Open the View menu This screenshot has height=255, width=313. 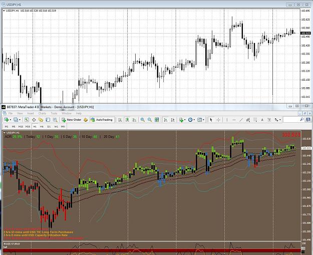coord(20,113)
